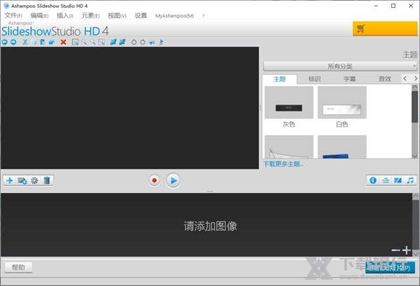
Task: Switch to the 标识 tab
Action: tap(314, 79)
